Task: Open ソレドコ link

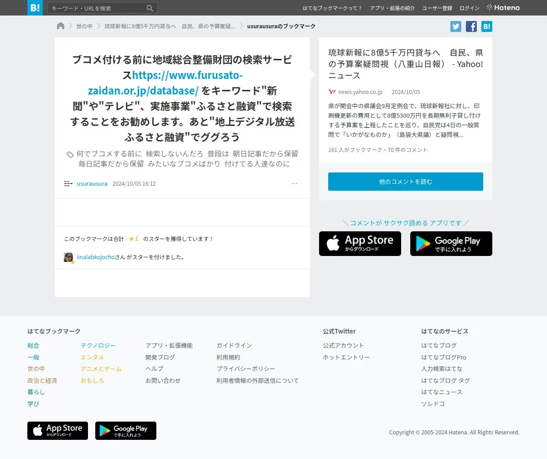Action: pyautogui.click(x=433, y=404)
